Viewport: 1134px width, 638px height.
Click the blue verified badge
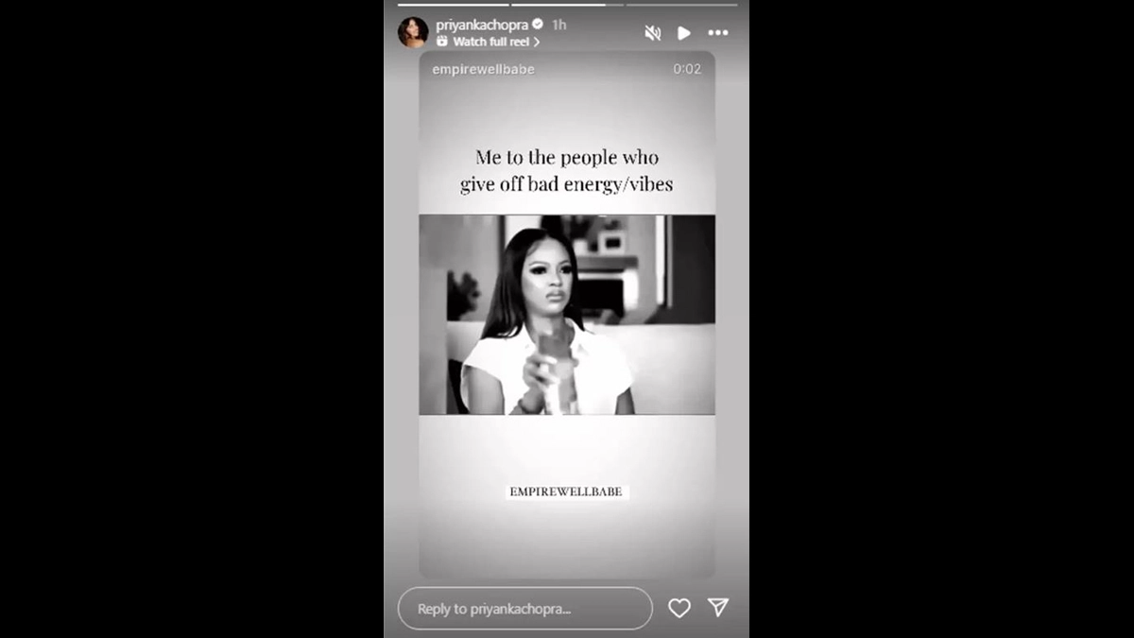point(538,25)
